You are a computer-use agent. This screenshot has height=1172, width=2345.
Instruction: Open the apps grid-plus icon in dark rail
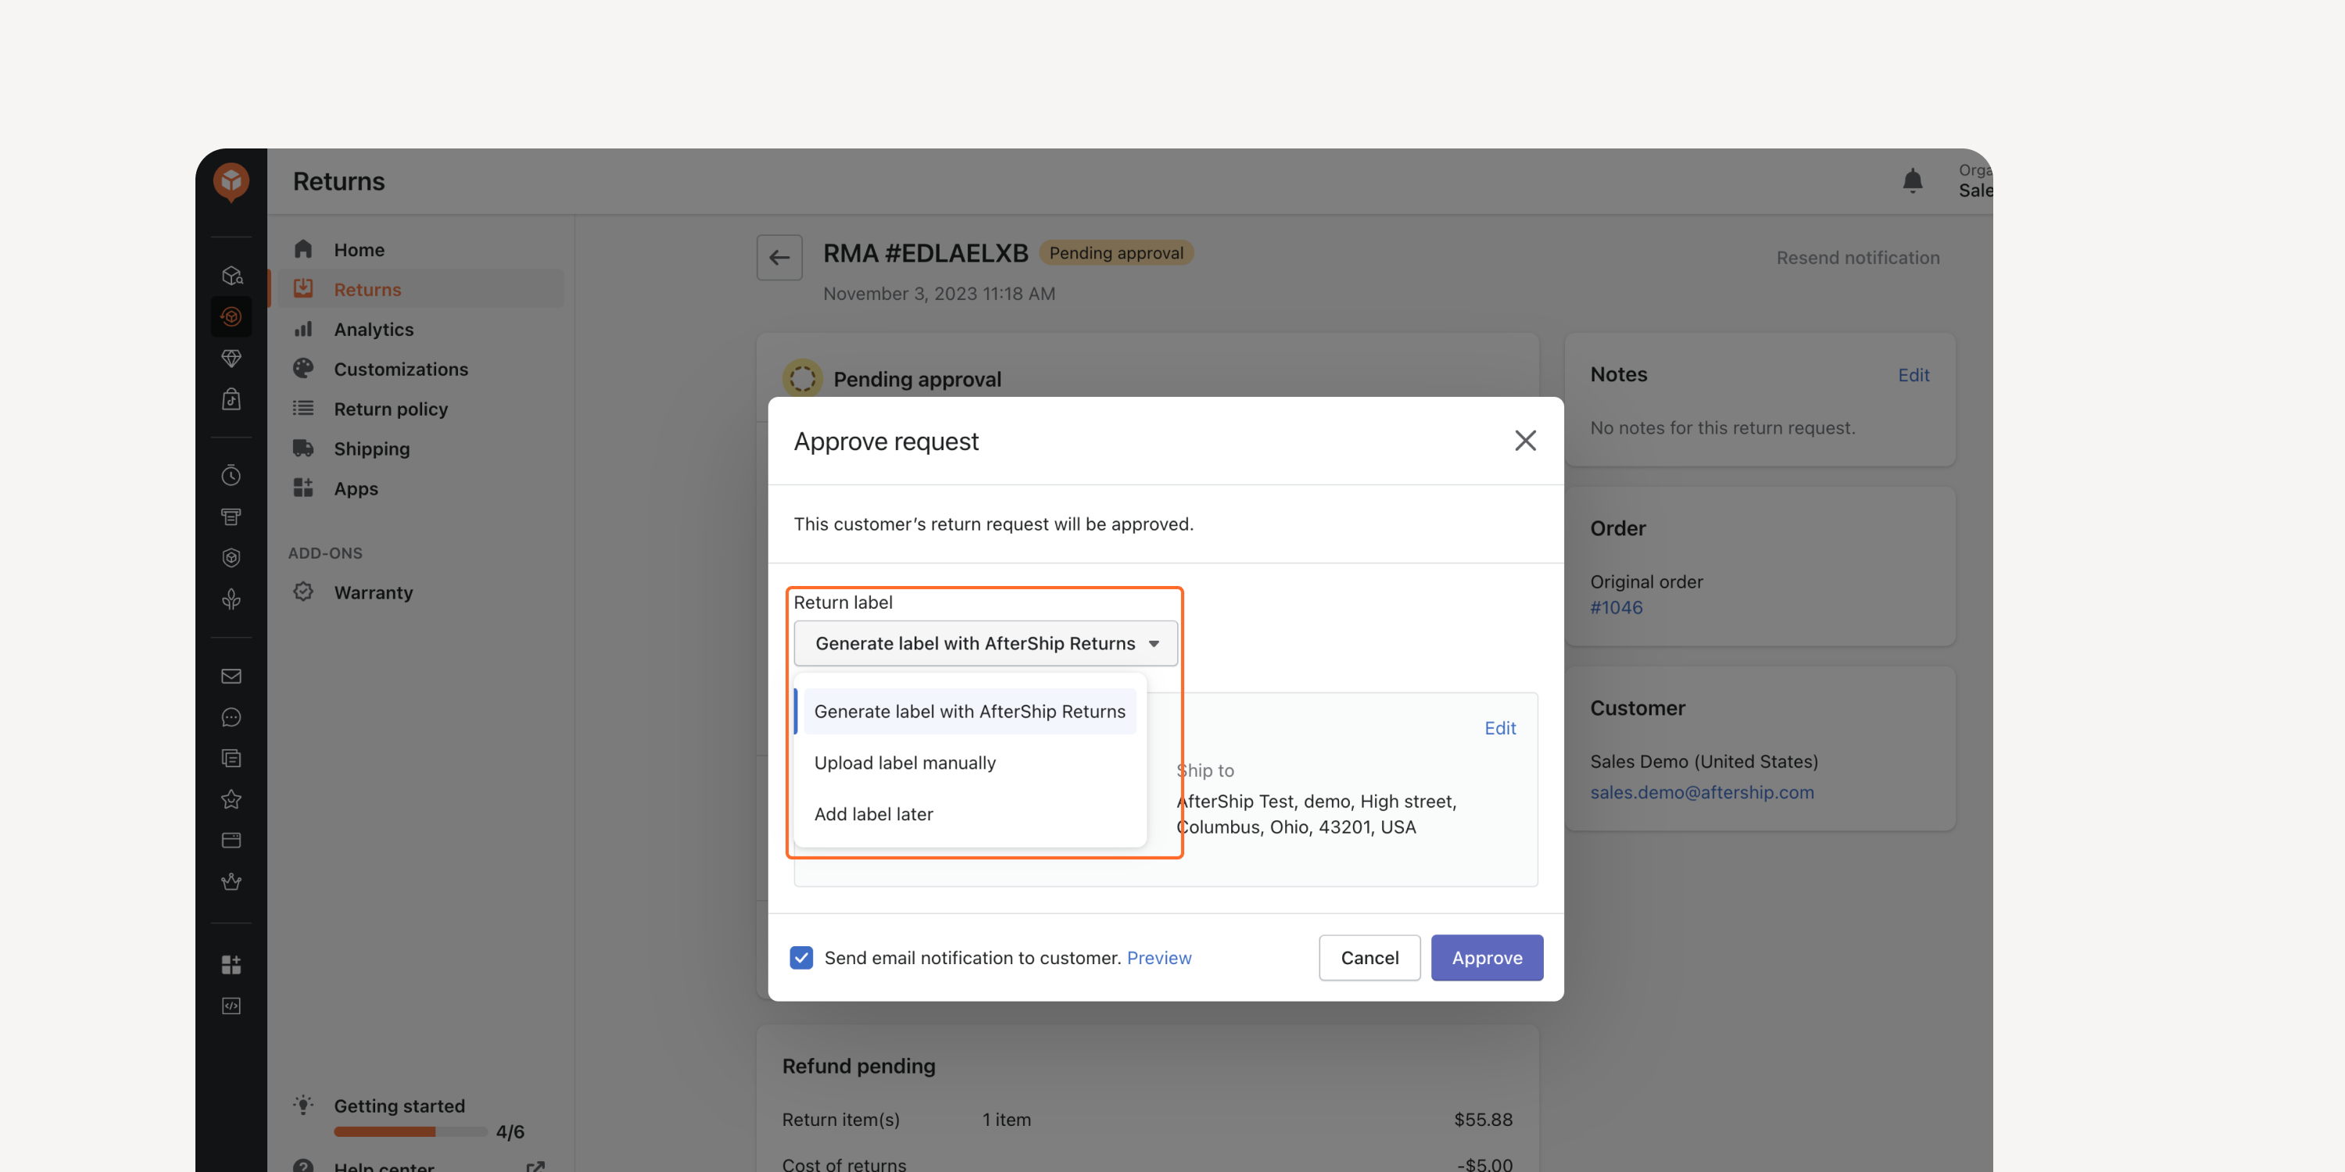point(231,964)
